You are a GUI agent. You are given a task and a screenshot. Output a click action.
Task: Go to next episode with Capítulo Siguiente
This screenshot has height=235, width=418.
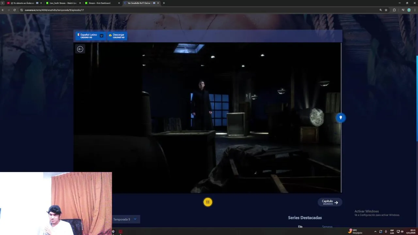(330, 202)
